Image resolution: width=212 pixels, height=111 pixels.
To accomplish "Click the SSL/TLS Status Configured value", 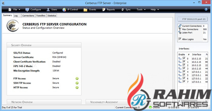I will (58, 53).
